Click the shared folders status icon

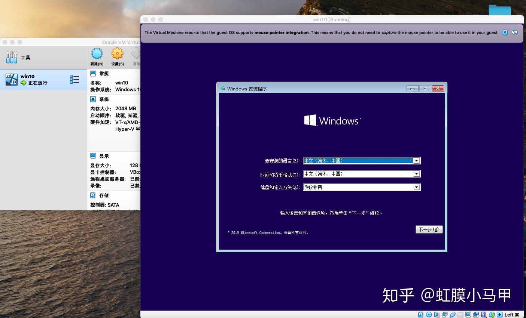(460, 315)
